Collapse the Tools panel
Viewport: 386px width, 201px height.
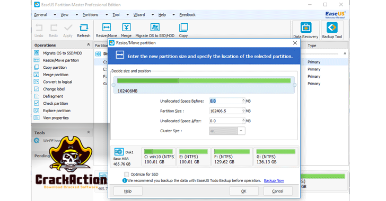pyautogui.click(x=89, y=132)
